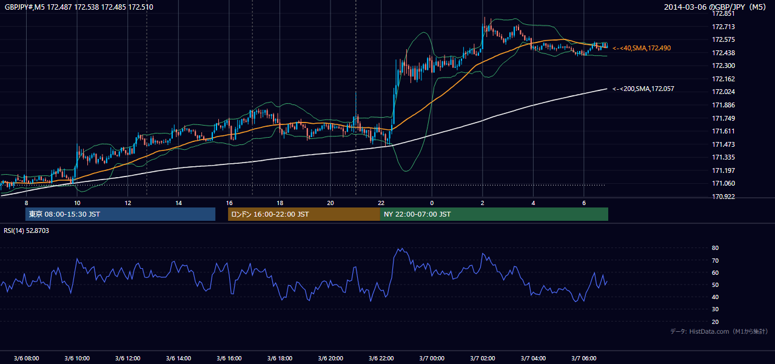Click price axis value 171.335

click(723, 157)
